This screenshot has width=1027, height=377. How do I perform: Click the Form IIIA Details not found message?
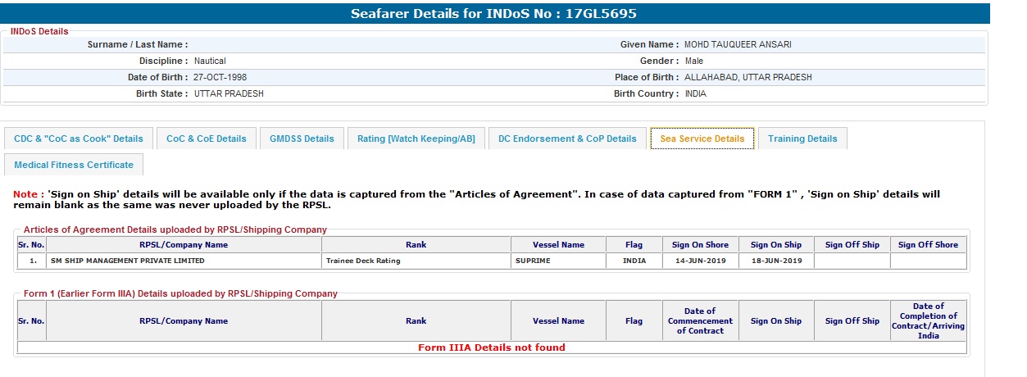[492, 347]
